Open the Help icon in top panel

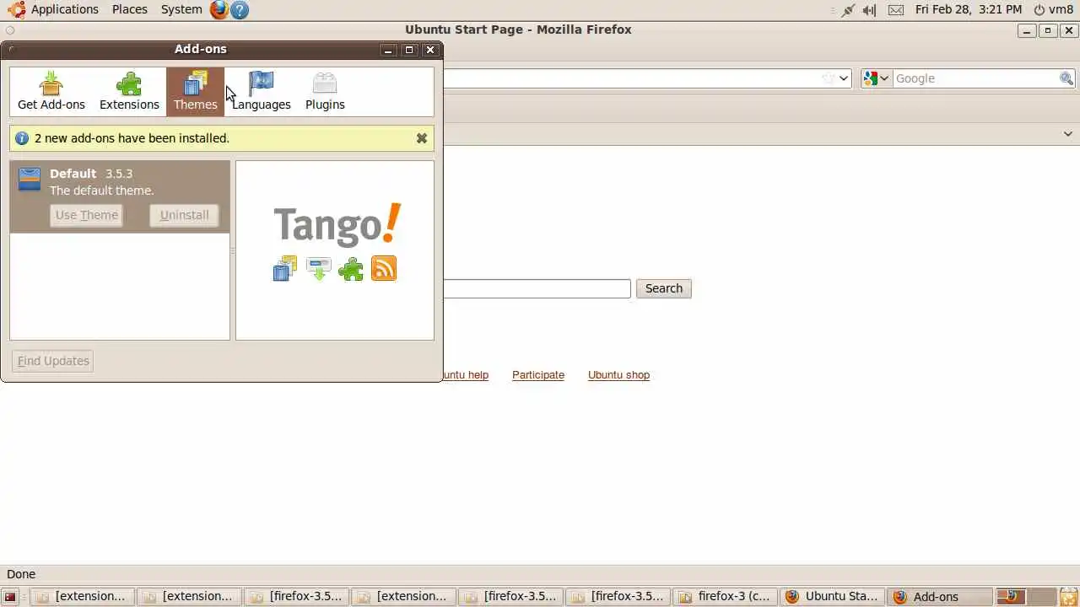240,10
